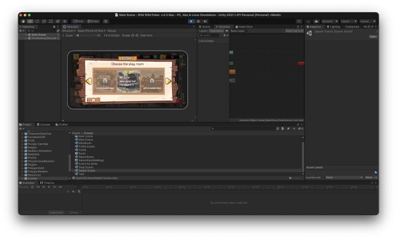Screen dimensions: 397x239
Task: Select the Profile Scene asset
Action: 87,147
